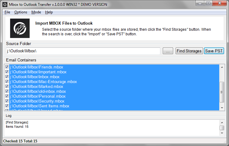The width and height of the screenshot is (229, 146).
Task: Click the email containers scrollbar thumb
Action: 222,92
